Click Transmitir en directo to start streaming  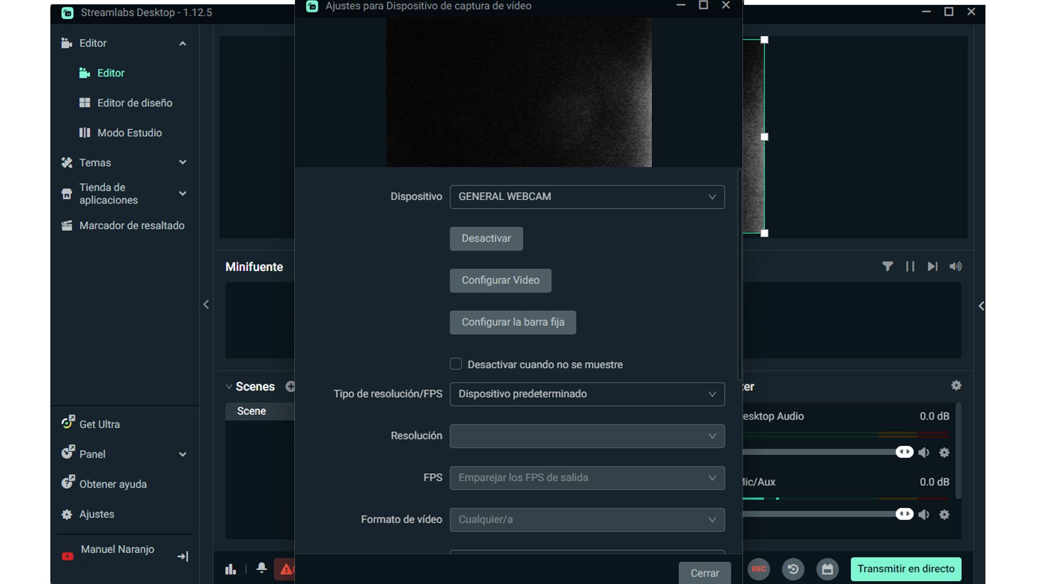pyautogui.click(x=906, y=569)
